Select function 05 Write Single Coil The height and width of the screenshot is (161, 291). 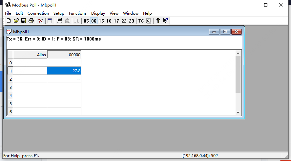[86, 21]
